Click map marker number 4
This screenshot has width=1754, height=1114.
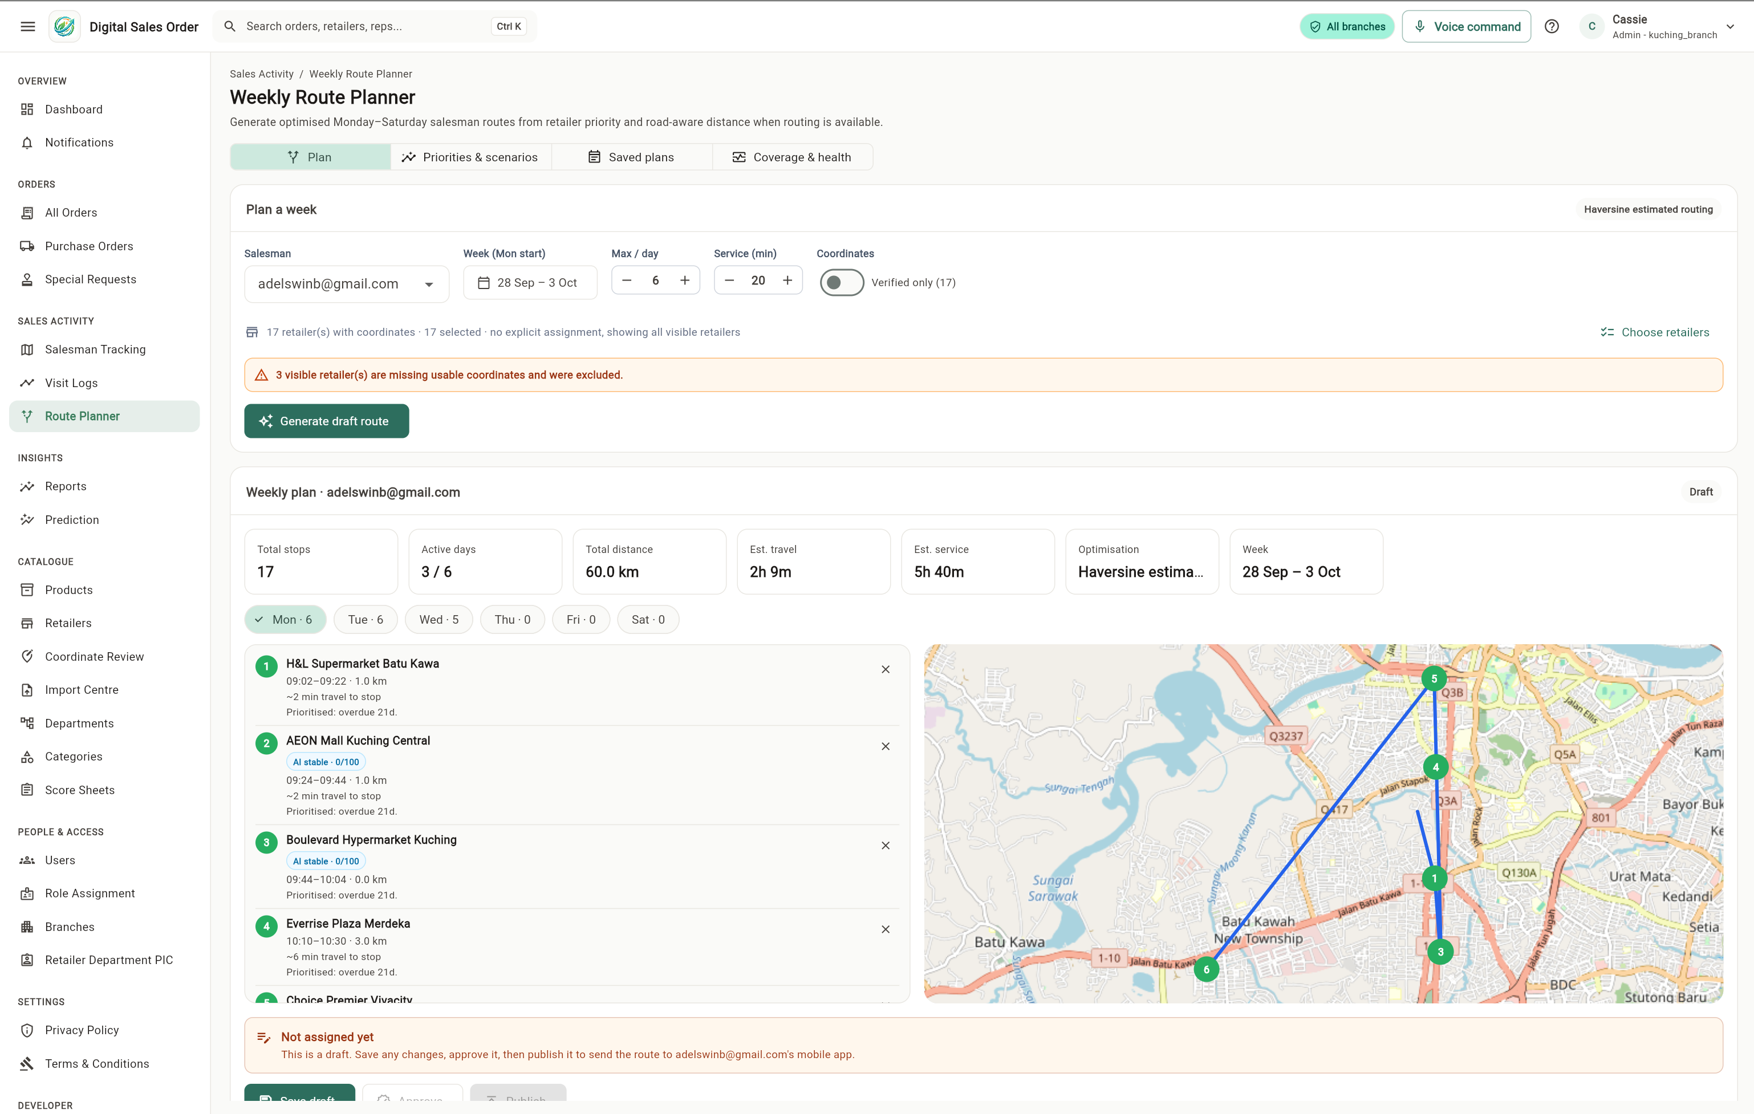coord(1436,767)
